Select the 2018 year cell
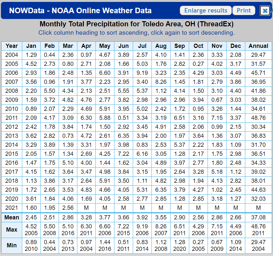The height and width of the screenshot is (256, 273). 12,181
